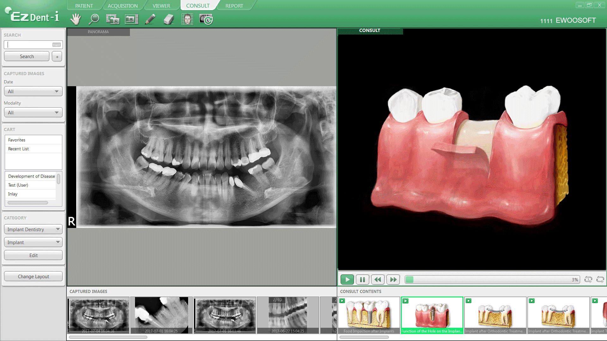The height and width of the screenshot is (341, 607).
Task: Open the REPORT tab
Action: [x=234, y=6]
